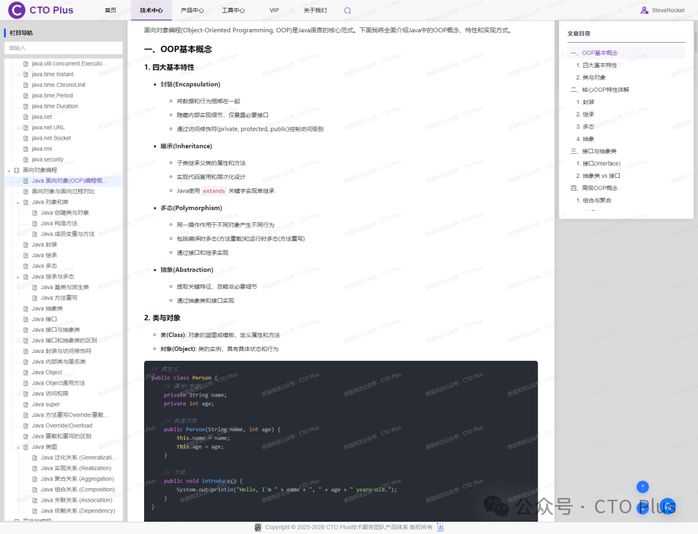Open the java.security tree item
Image resolution: width=698 pixels, height=534 pixels.
pyautogui.click(x=48, y=160)
